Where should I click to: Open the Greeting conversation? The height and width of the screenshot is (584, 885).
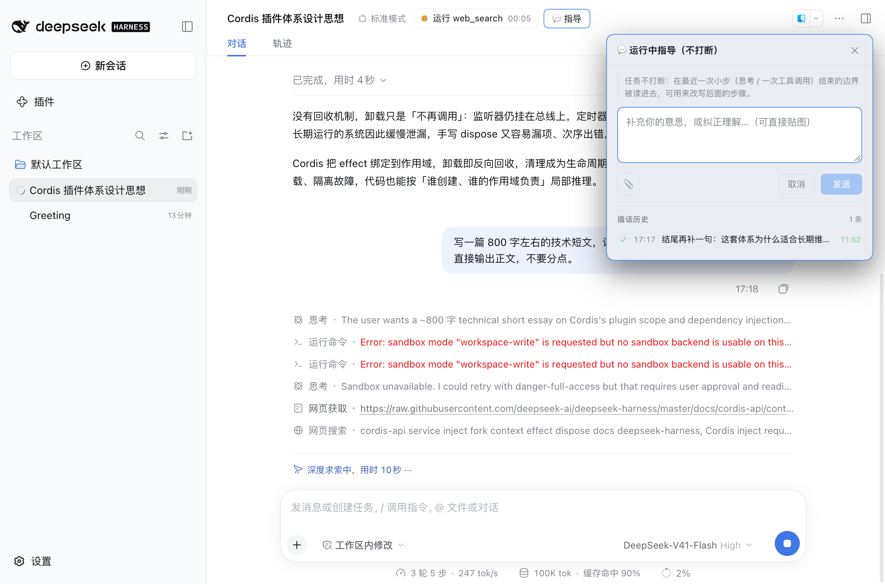click(x=103, y=215)
